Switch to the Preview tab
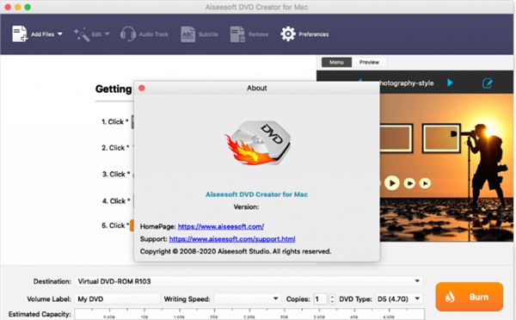Viewport: 516px width, 320px height. [369, 62]
